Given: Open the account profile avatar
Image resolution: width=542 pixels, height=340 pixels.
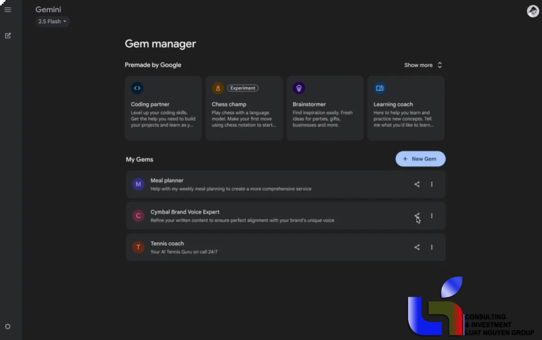Looking at the screenshot, I should point(533,11).
